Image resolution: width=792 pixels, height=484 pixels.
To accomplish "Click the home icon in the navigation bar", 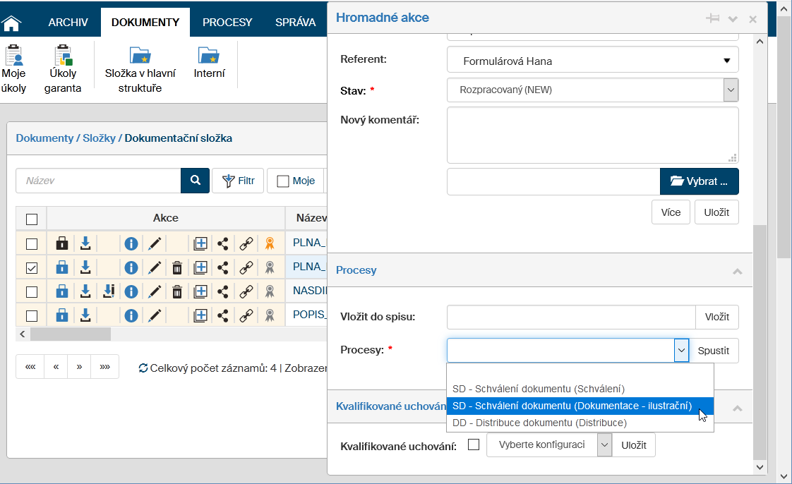I will [12, 23].
